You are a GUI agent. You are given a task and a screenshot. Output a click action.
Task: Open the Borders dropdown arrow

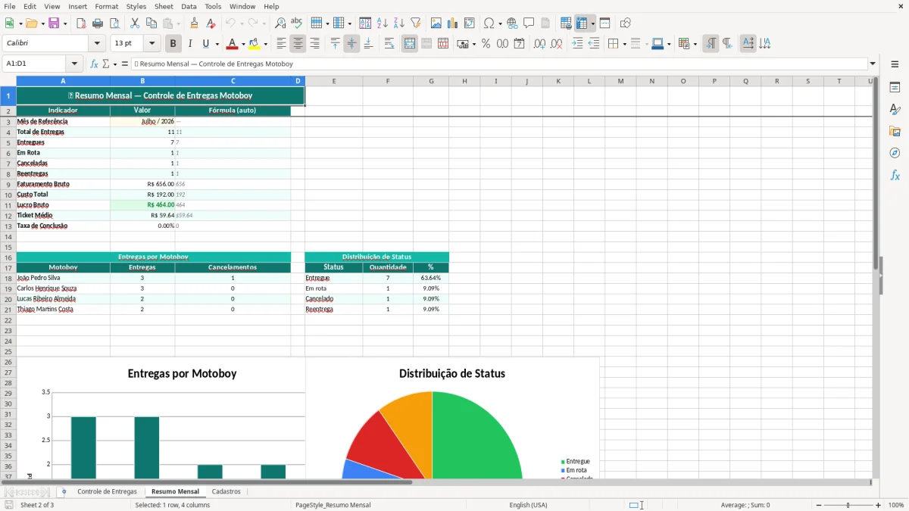click(624, 44)
